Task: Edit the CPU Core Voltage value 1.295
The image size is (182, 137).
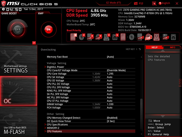Action: 110,74
